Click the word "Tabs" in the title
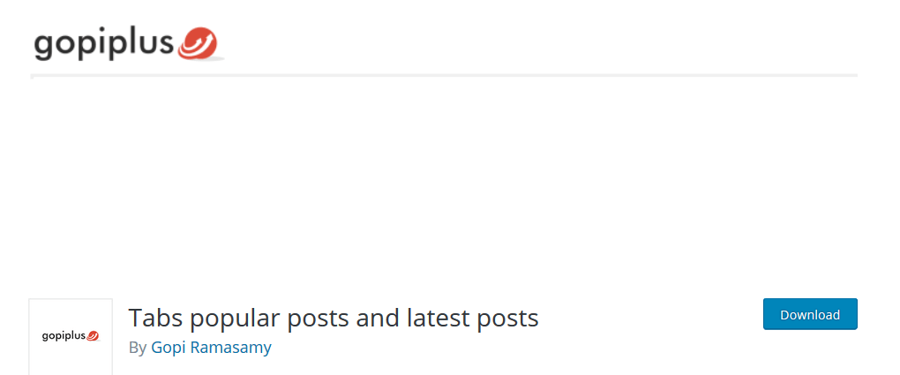 point(154,318)
